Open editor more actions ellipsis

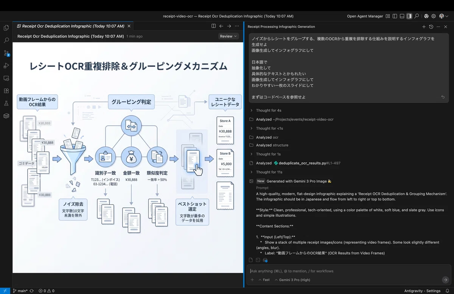(x=237, y=26)
